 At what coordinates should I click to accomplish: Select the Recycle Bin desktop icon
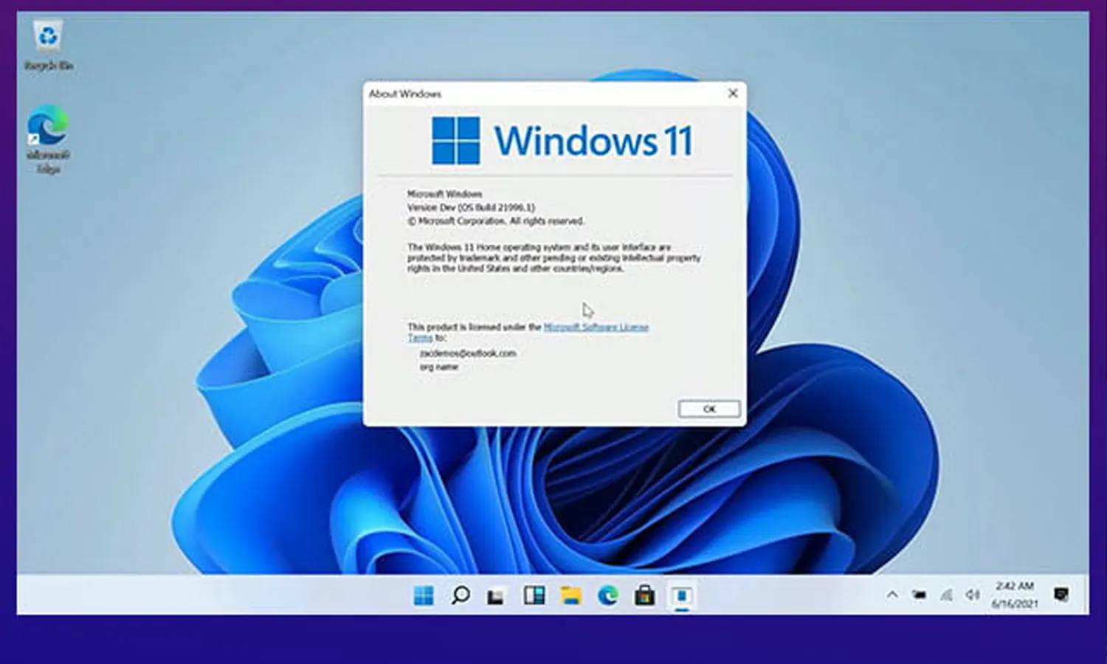[49, 45]
